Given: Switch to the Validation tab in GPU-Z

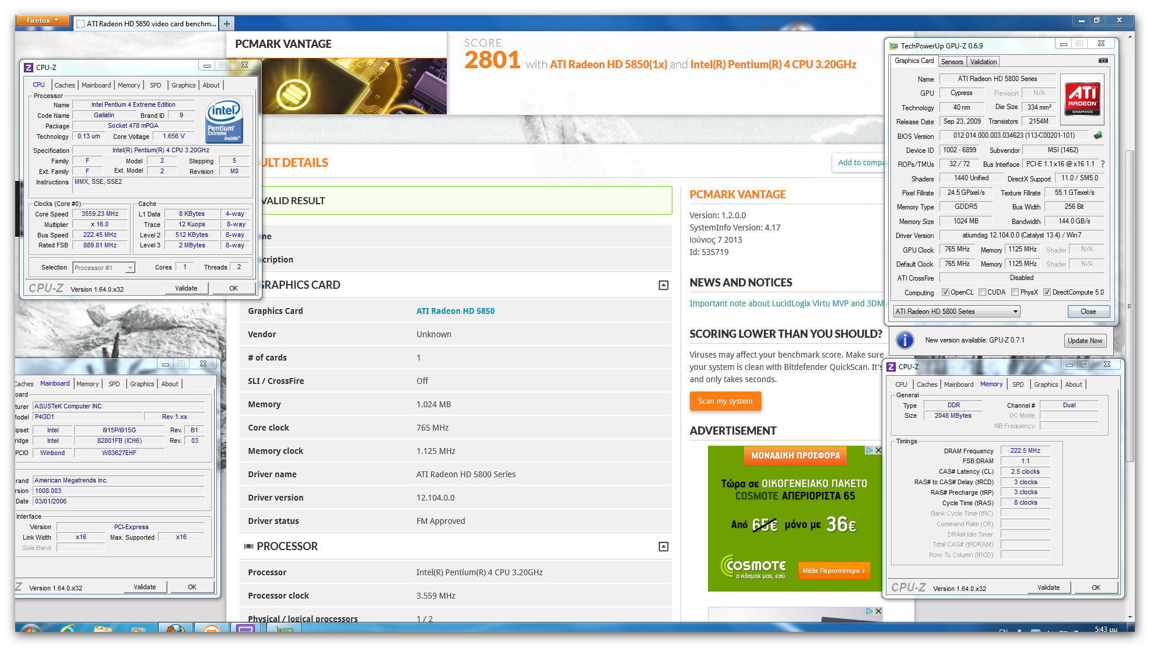Looking at the screenshot, I should 983,62.
